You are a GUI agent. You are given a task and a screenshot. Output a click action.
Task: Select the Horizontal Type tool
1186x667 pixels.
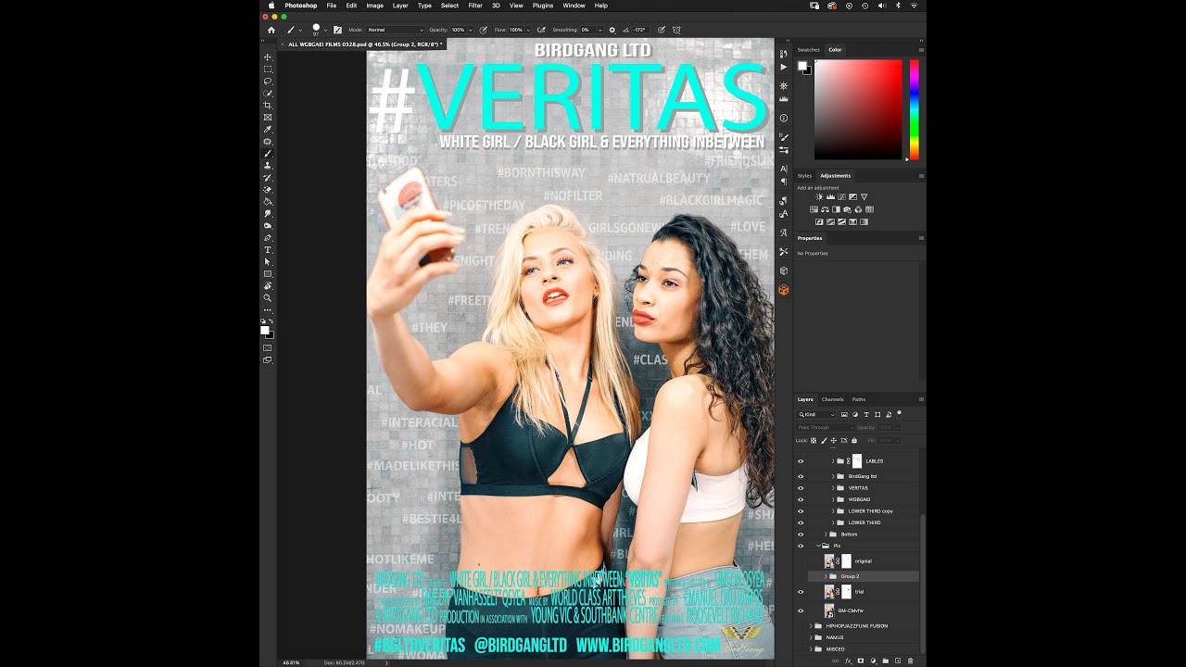268,250
